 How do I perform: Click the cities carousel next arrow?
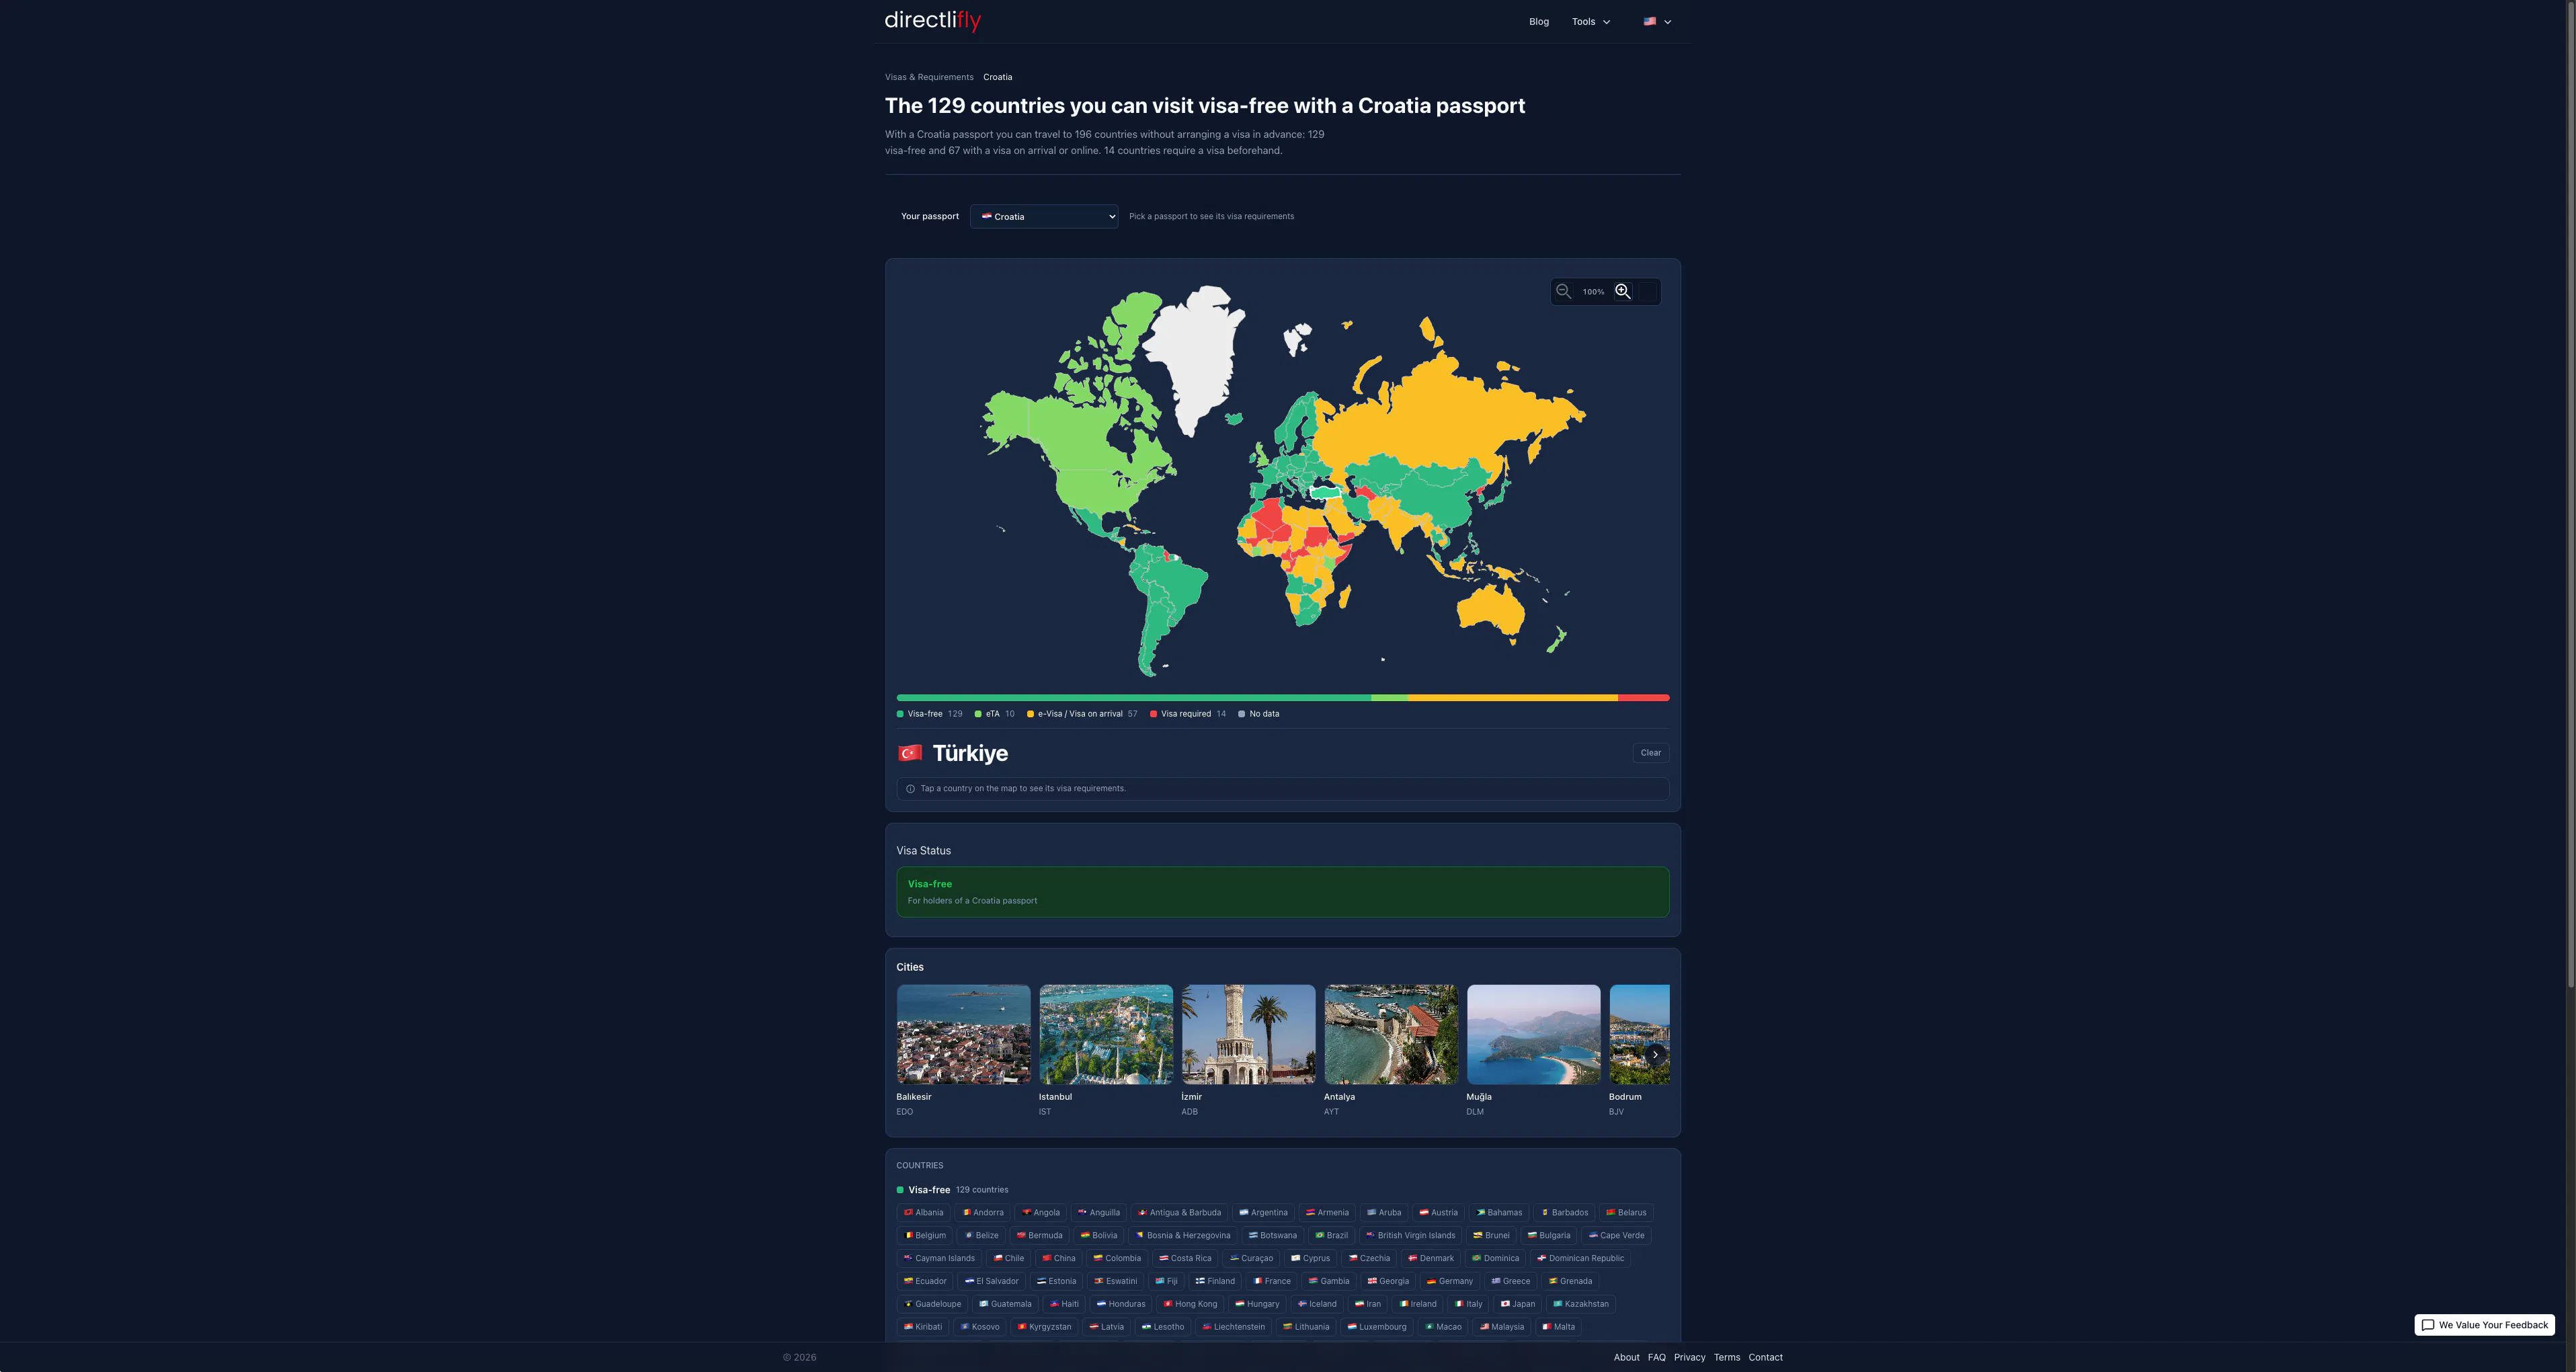pos(1655,1054)
